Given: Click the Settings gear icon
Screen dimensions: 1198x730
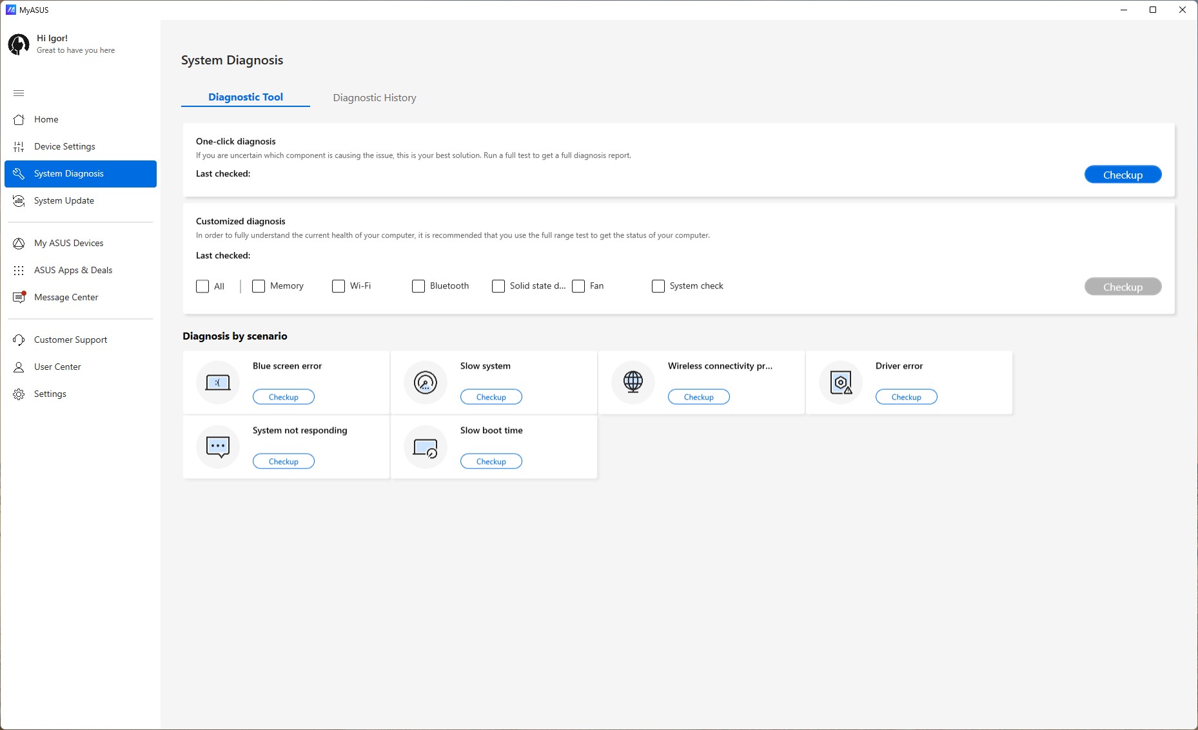Looking at the screenshot, I should point(19,394).
